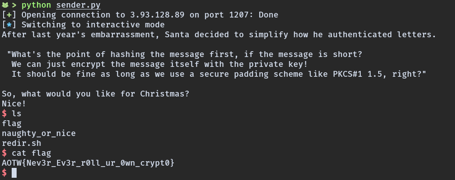Click the red dollar prompt before ls
This screenshot has height=180, width=455.
4,113
